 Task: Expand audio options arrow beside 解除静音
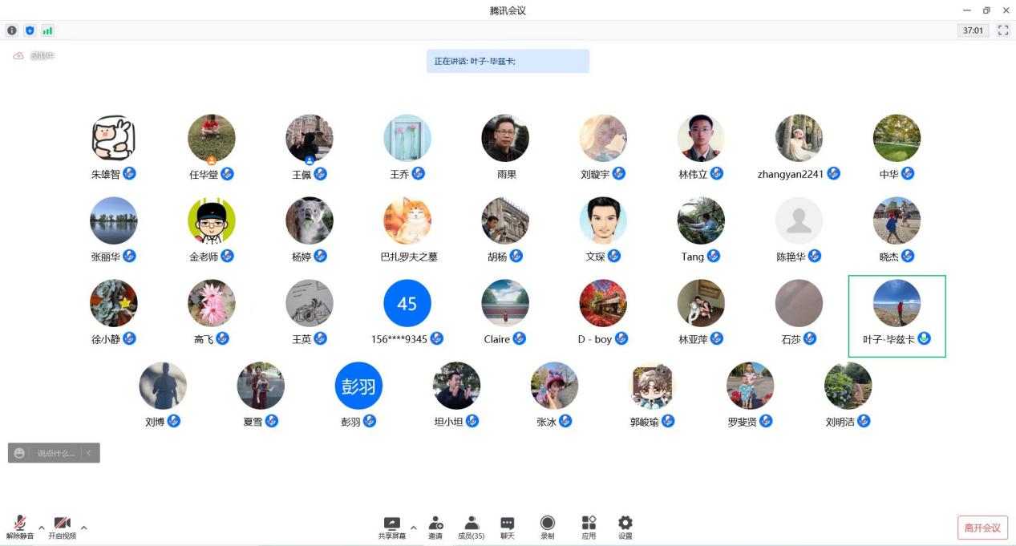click(42, 528)
